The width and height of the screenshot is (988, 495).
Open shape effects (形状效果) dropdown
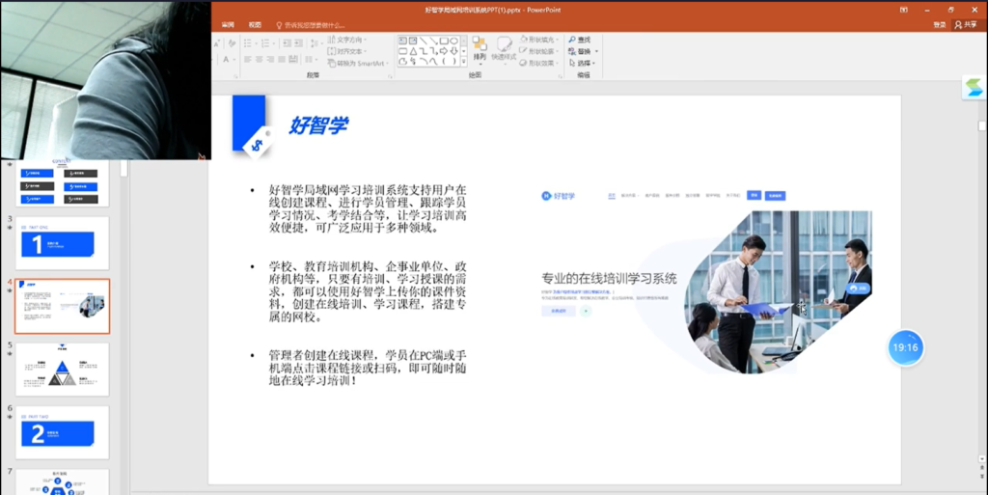(x=539, y=63)
